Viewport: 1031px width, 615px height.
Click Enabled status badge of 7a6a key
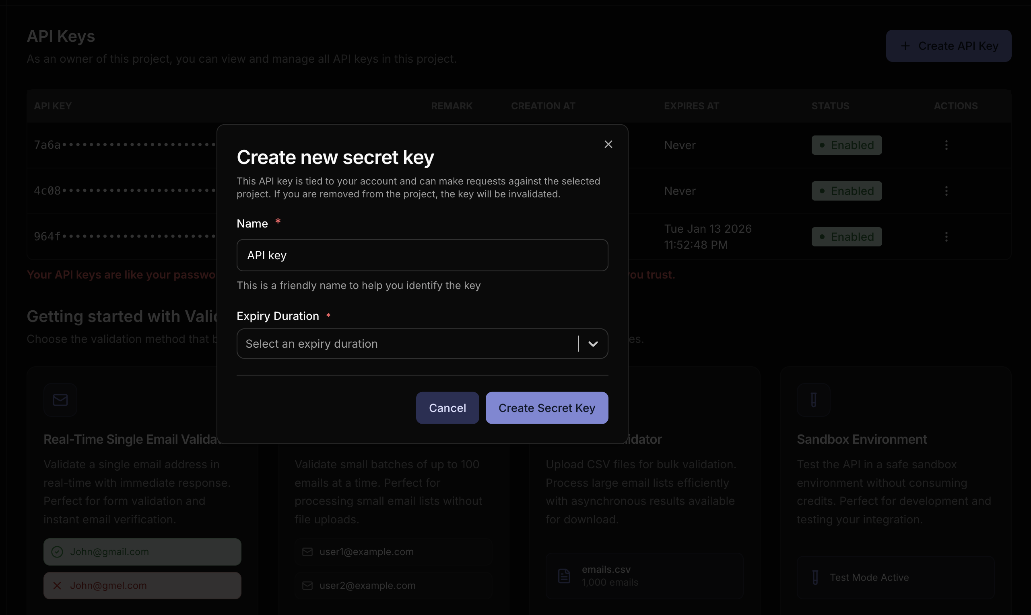846,145
